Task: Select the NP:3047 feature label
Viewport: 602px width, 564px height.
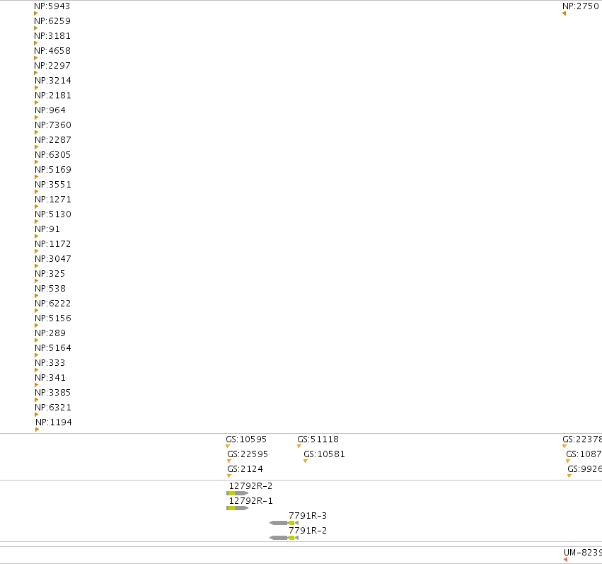Action: (53, 259)
